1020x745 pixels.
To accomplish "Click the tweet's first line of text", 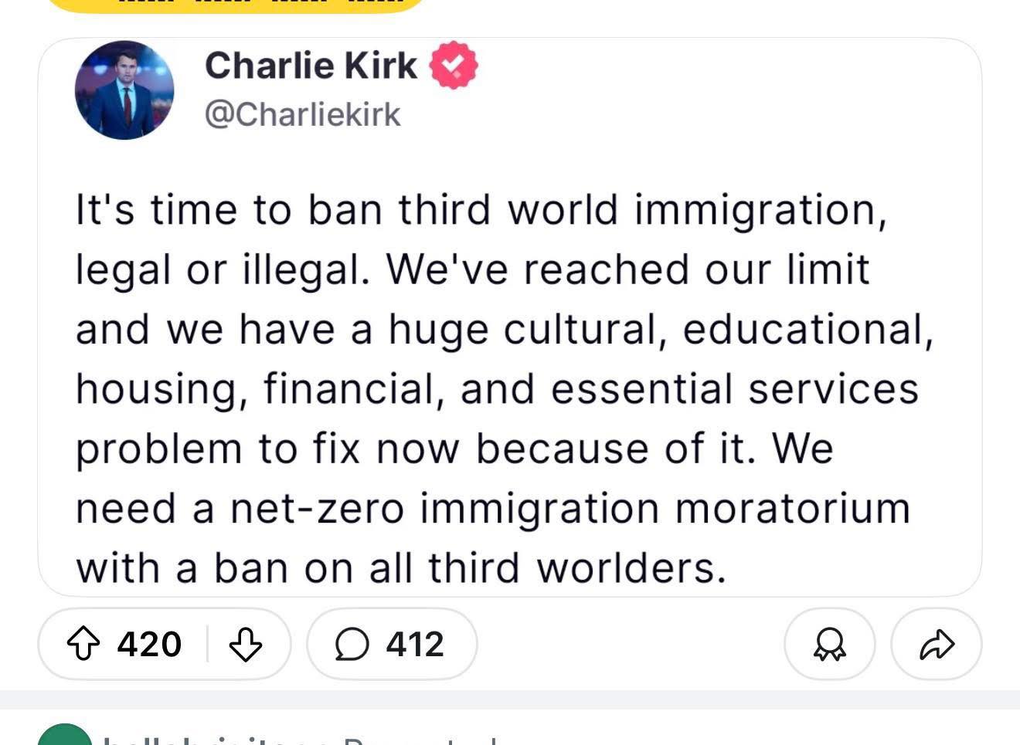I will (481, 210).
